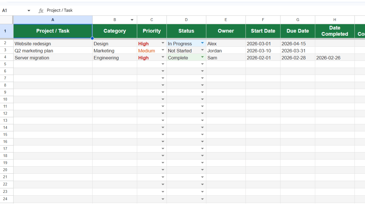The width and height of the screenshot is (365, 205).
Task: Click the fx function icon beside the formula bar
Action: point(41,10)
